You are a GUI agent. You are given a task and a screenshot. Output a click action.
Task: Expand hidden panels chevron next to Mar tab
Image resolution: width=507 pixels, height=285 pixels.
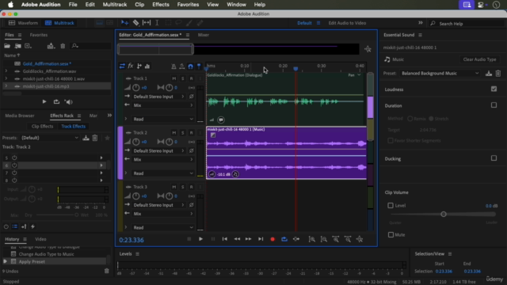tap(109, 116)
